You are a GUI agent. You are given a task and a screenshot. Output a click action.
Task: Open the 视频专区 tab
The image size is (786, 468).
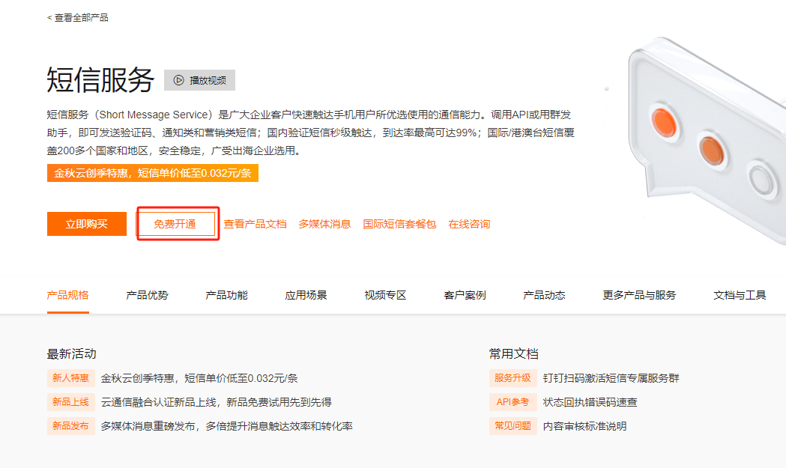(385, 295)
